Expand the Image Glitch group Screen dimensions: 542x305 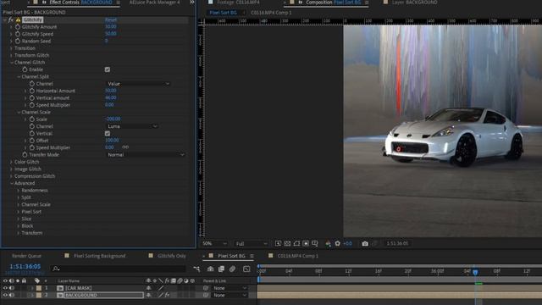pos(11,169)
